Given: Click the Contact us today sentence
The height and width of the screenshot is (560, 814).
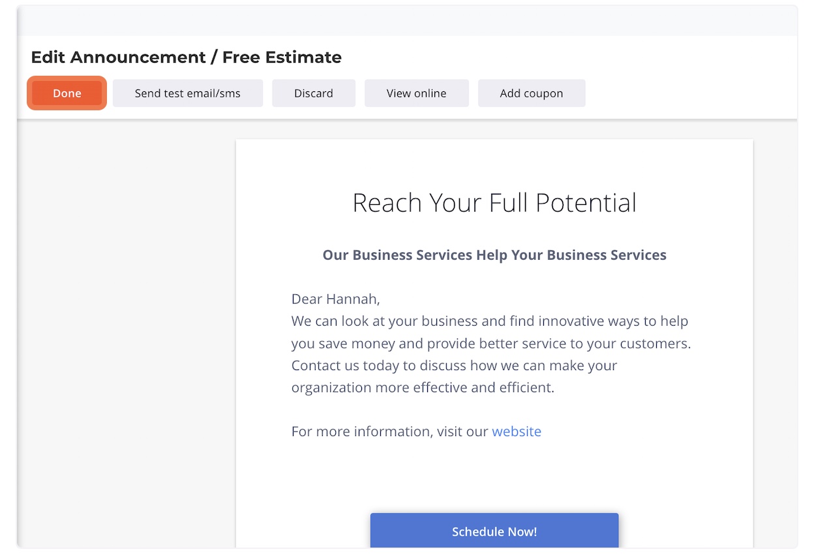Looking at the screenshot, I should click(x=454, y=366).
